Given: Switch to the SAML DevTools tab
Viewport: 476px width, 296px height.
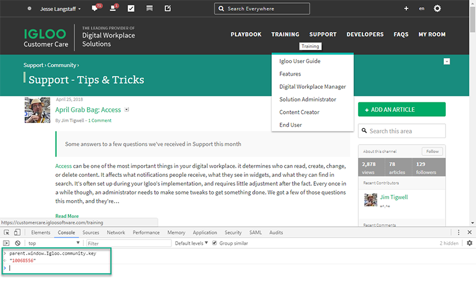Looking at the screenshot, I should pyautogui.click(x=255, y=232).
